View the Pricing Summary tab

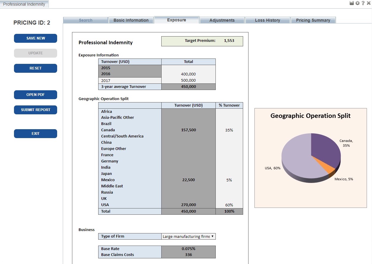pyautogui.click(x=313, y=20)
